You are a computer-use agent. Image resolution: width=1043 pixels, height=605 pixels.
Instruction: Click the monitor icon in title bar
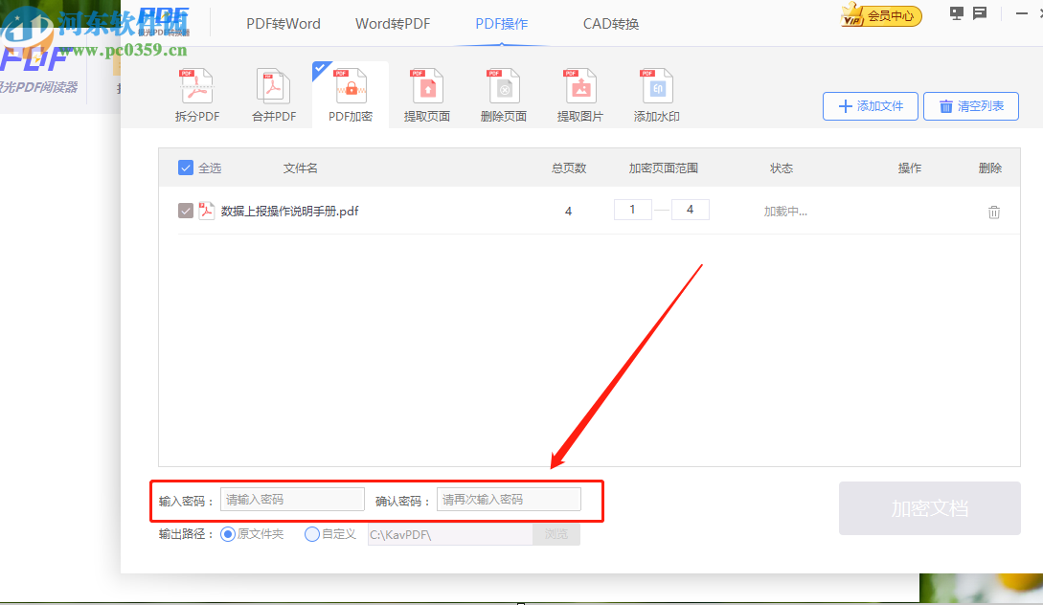[x=955, y=13]
